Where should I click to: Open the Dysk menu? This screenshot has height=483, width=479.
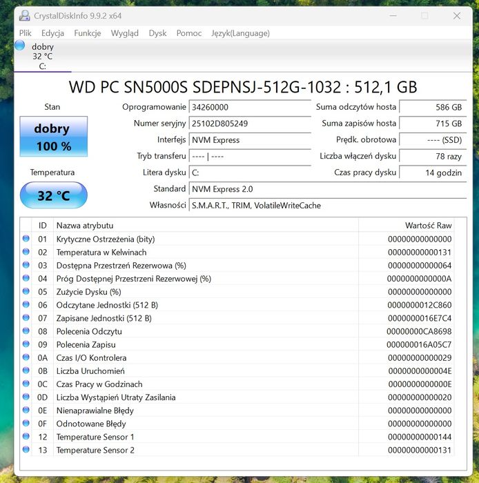pos(157,33)
